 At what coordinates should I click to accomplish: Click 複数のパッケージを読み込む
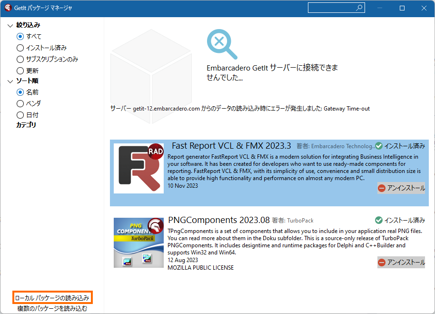pyautogui.click(x=52, y=307)
